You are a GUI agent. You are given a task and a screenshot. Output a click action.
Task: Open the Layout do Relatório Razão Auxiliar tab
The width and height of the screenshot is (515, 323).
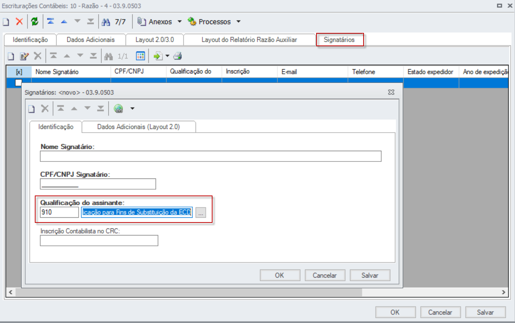point(249,40)
